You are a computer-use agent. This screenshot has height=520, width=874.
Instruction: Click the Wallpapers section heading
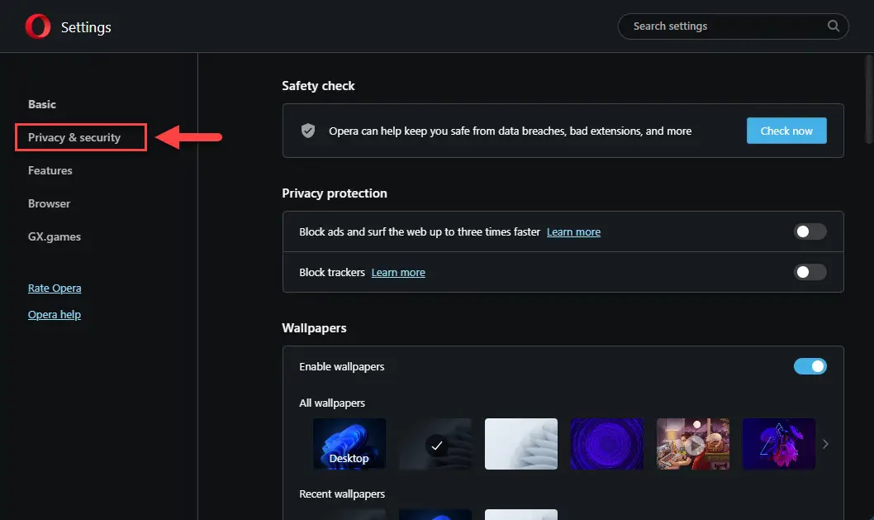315,328
